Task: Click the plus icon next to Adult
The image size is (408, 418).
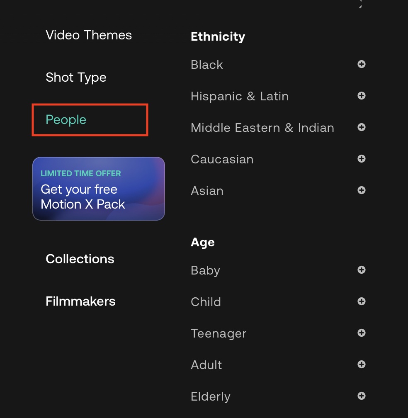Action: click(x=362, y=365)
